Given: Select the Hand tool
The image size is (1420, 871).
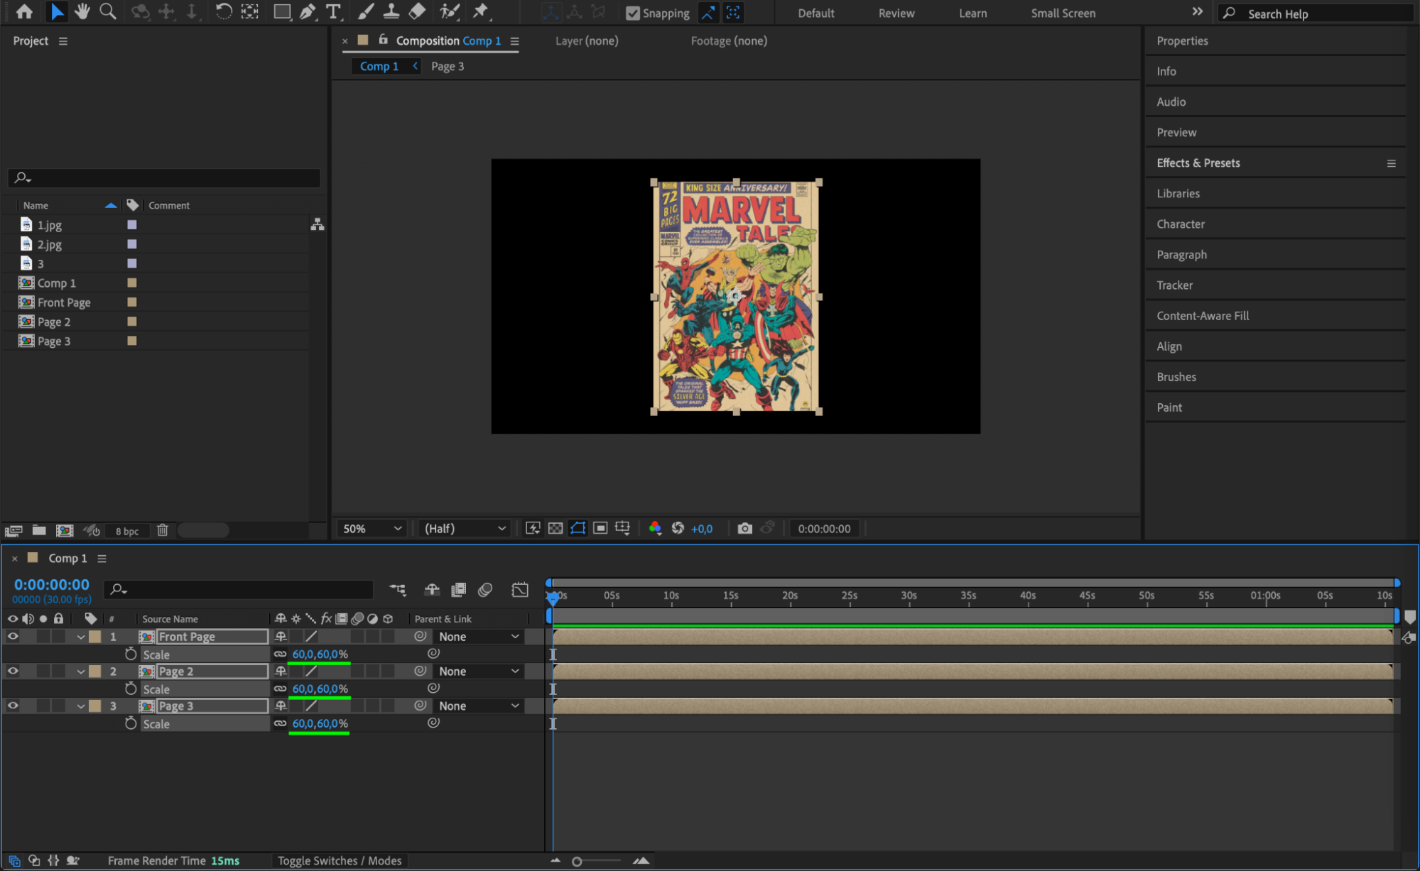Looking at the screenshot, I should pos(82,11).
